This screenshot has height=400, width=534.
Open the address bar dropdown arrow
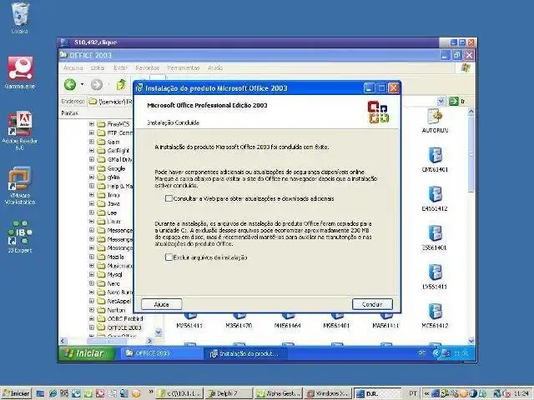point(441,101)
